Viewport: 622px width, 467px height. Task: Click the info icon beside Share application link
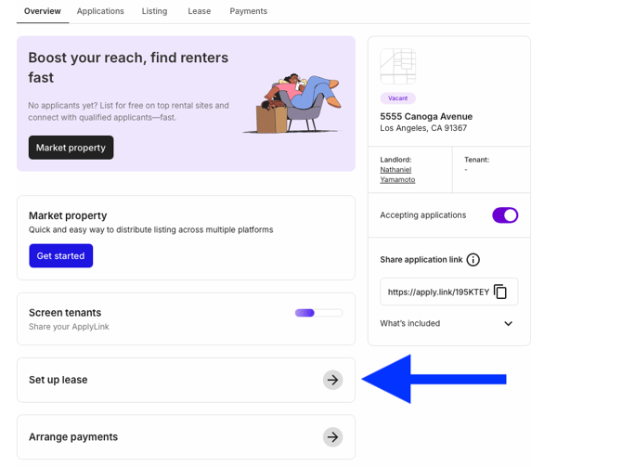coord(473,260)
